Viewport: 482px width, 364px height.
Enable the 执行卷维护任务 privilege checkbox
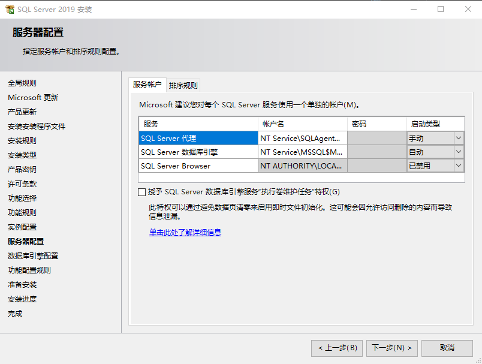coord(141,192)
